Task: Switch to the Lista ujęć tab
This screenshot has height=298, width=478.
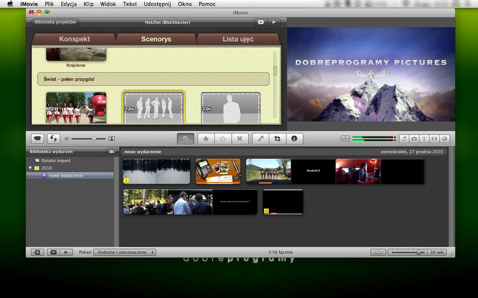Action: (238, 39)
